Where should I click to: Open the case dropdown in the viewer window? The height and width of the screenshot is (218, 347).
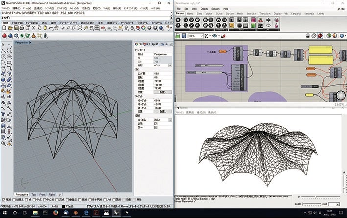pyautogui.click(x=338, y=204)
